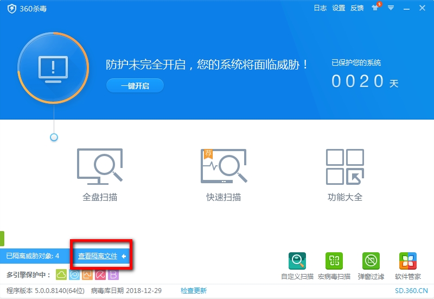This screenshot has width=434, height=299.
Task: Toggle the orange QVM engine icon
Action: (x=87, y=275)
